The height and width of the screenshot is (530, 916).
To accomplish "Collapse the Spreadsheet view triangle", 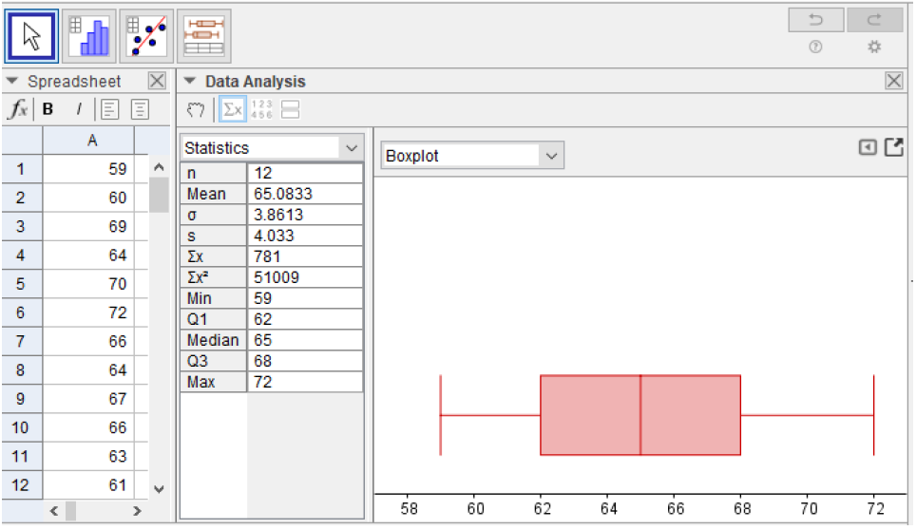I will (12, 81).
